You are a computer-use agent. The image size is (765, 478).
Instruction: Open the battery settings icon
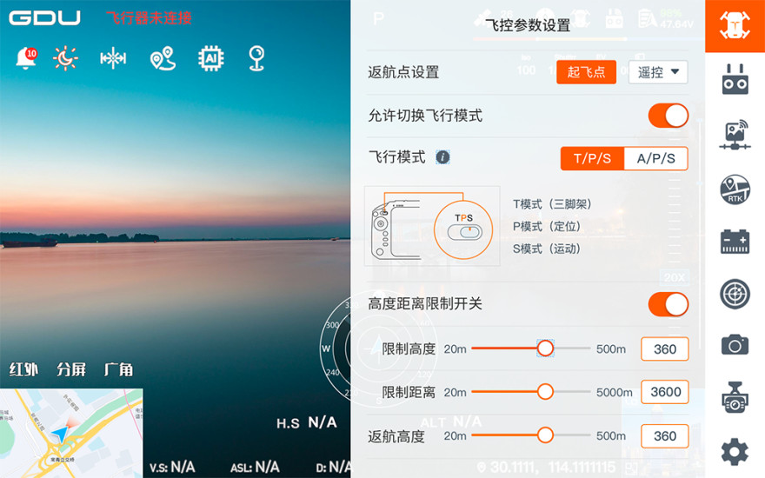pos(735,242)
